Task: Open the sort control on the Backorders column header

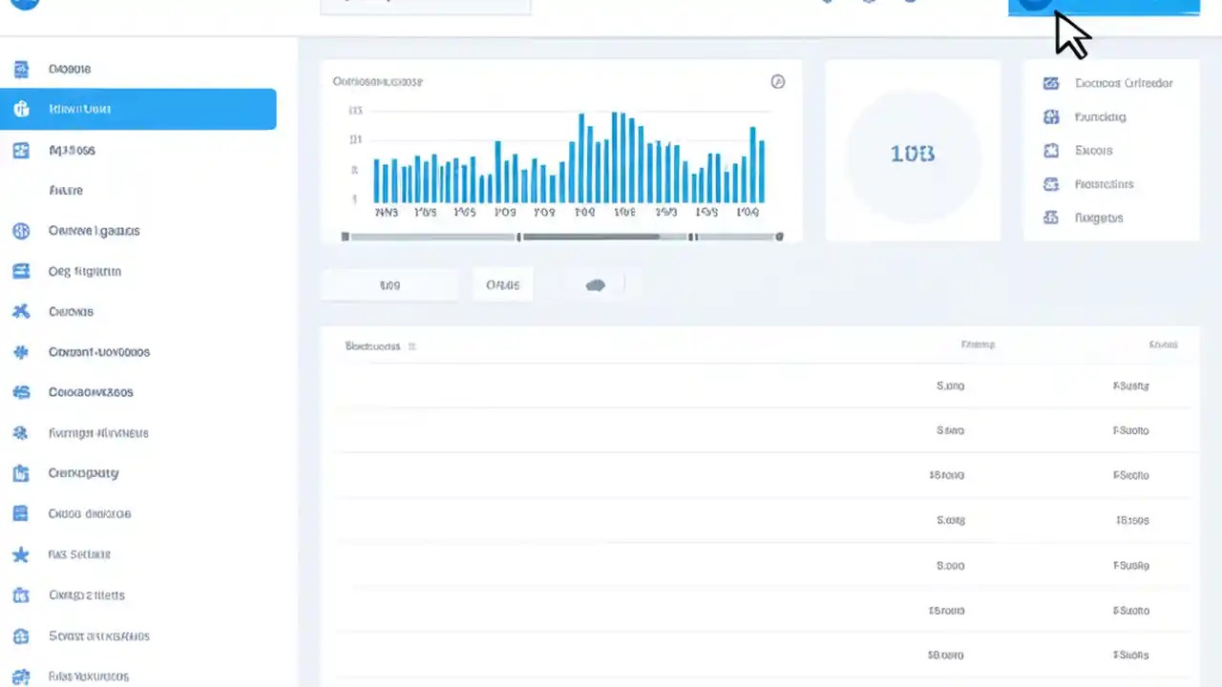Action: pyautogui.click(x=411, y=346)
